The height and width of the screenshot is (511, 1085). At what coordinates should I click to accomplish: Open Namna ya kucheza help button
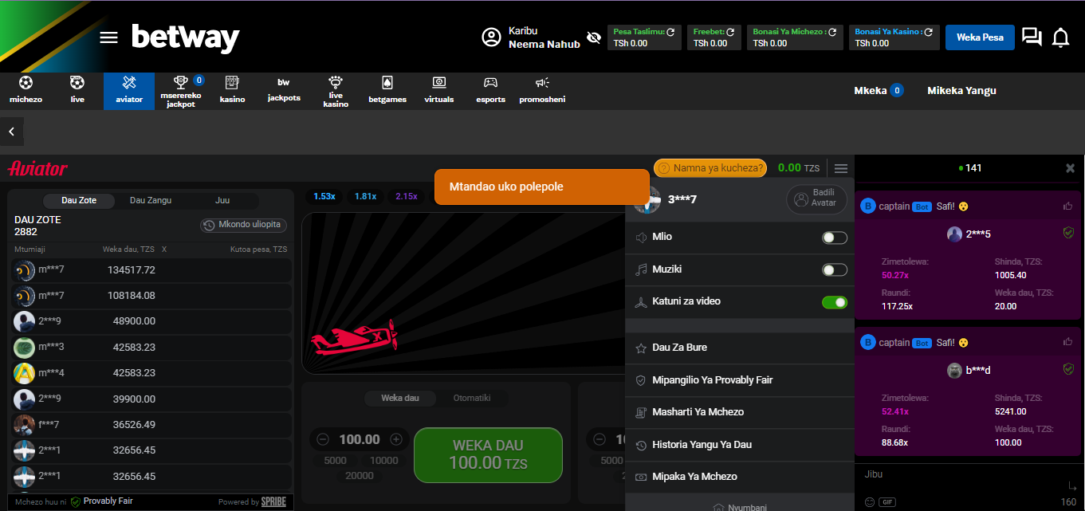[x=710, y=168]
